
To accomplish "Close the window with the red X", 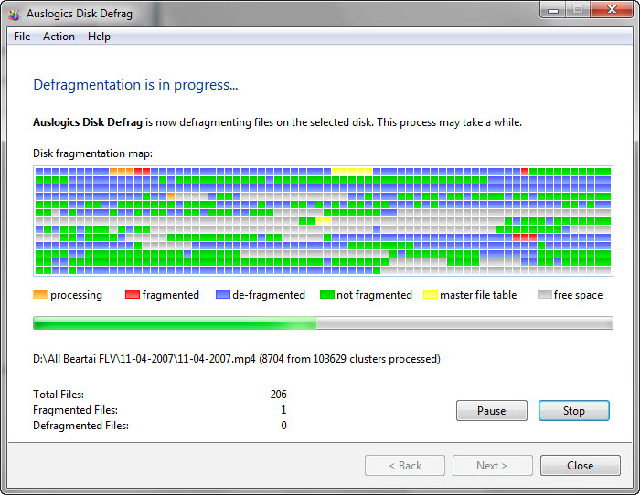I will tap(612, 9).
